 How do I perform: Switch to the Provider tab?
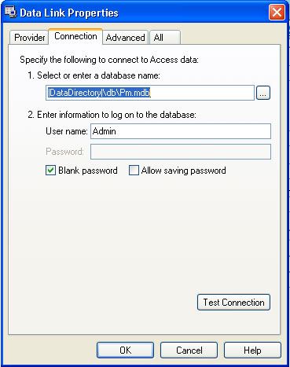pyautogui.click(x=29, y=38)
